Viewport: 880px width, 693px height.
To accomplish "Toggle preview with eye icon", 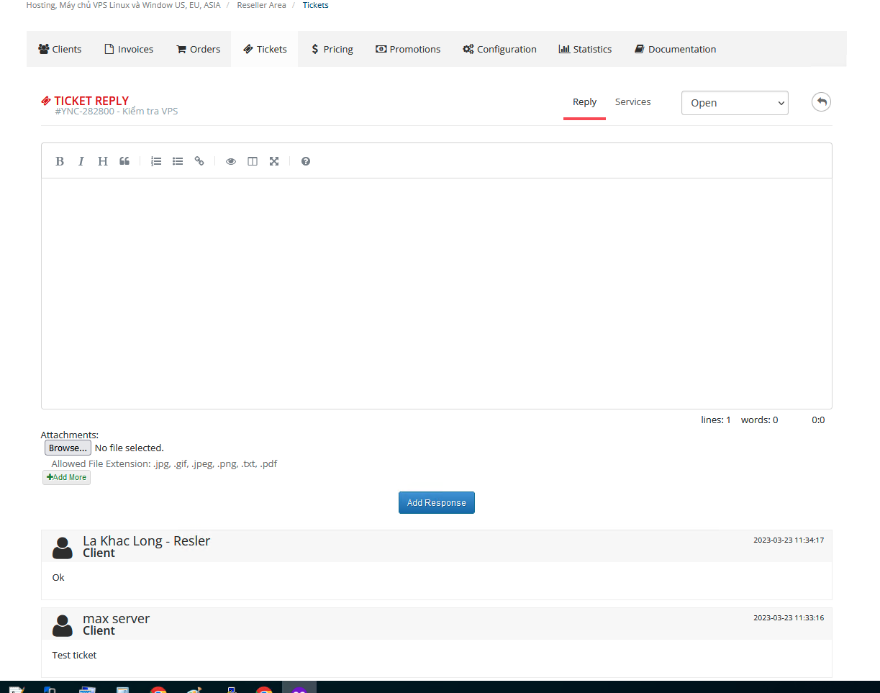I will 231,161.
